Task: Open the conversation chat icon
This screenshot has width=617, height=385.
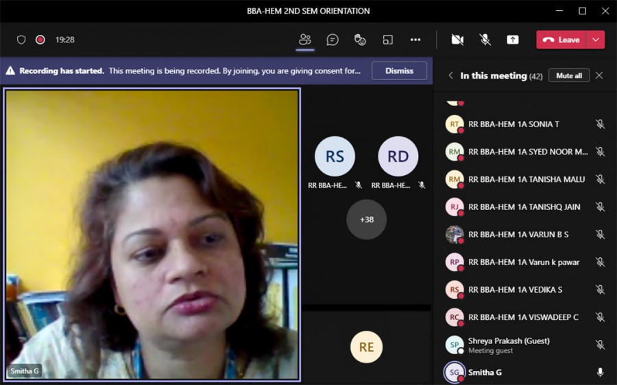Action: click(332, 40)
